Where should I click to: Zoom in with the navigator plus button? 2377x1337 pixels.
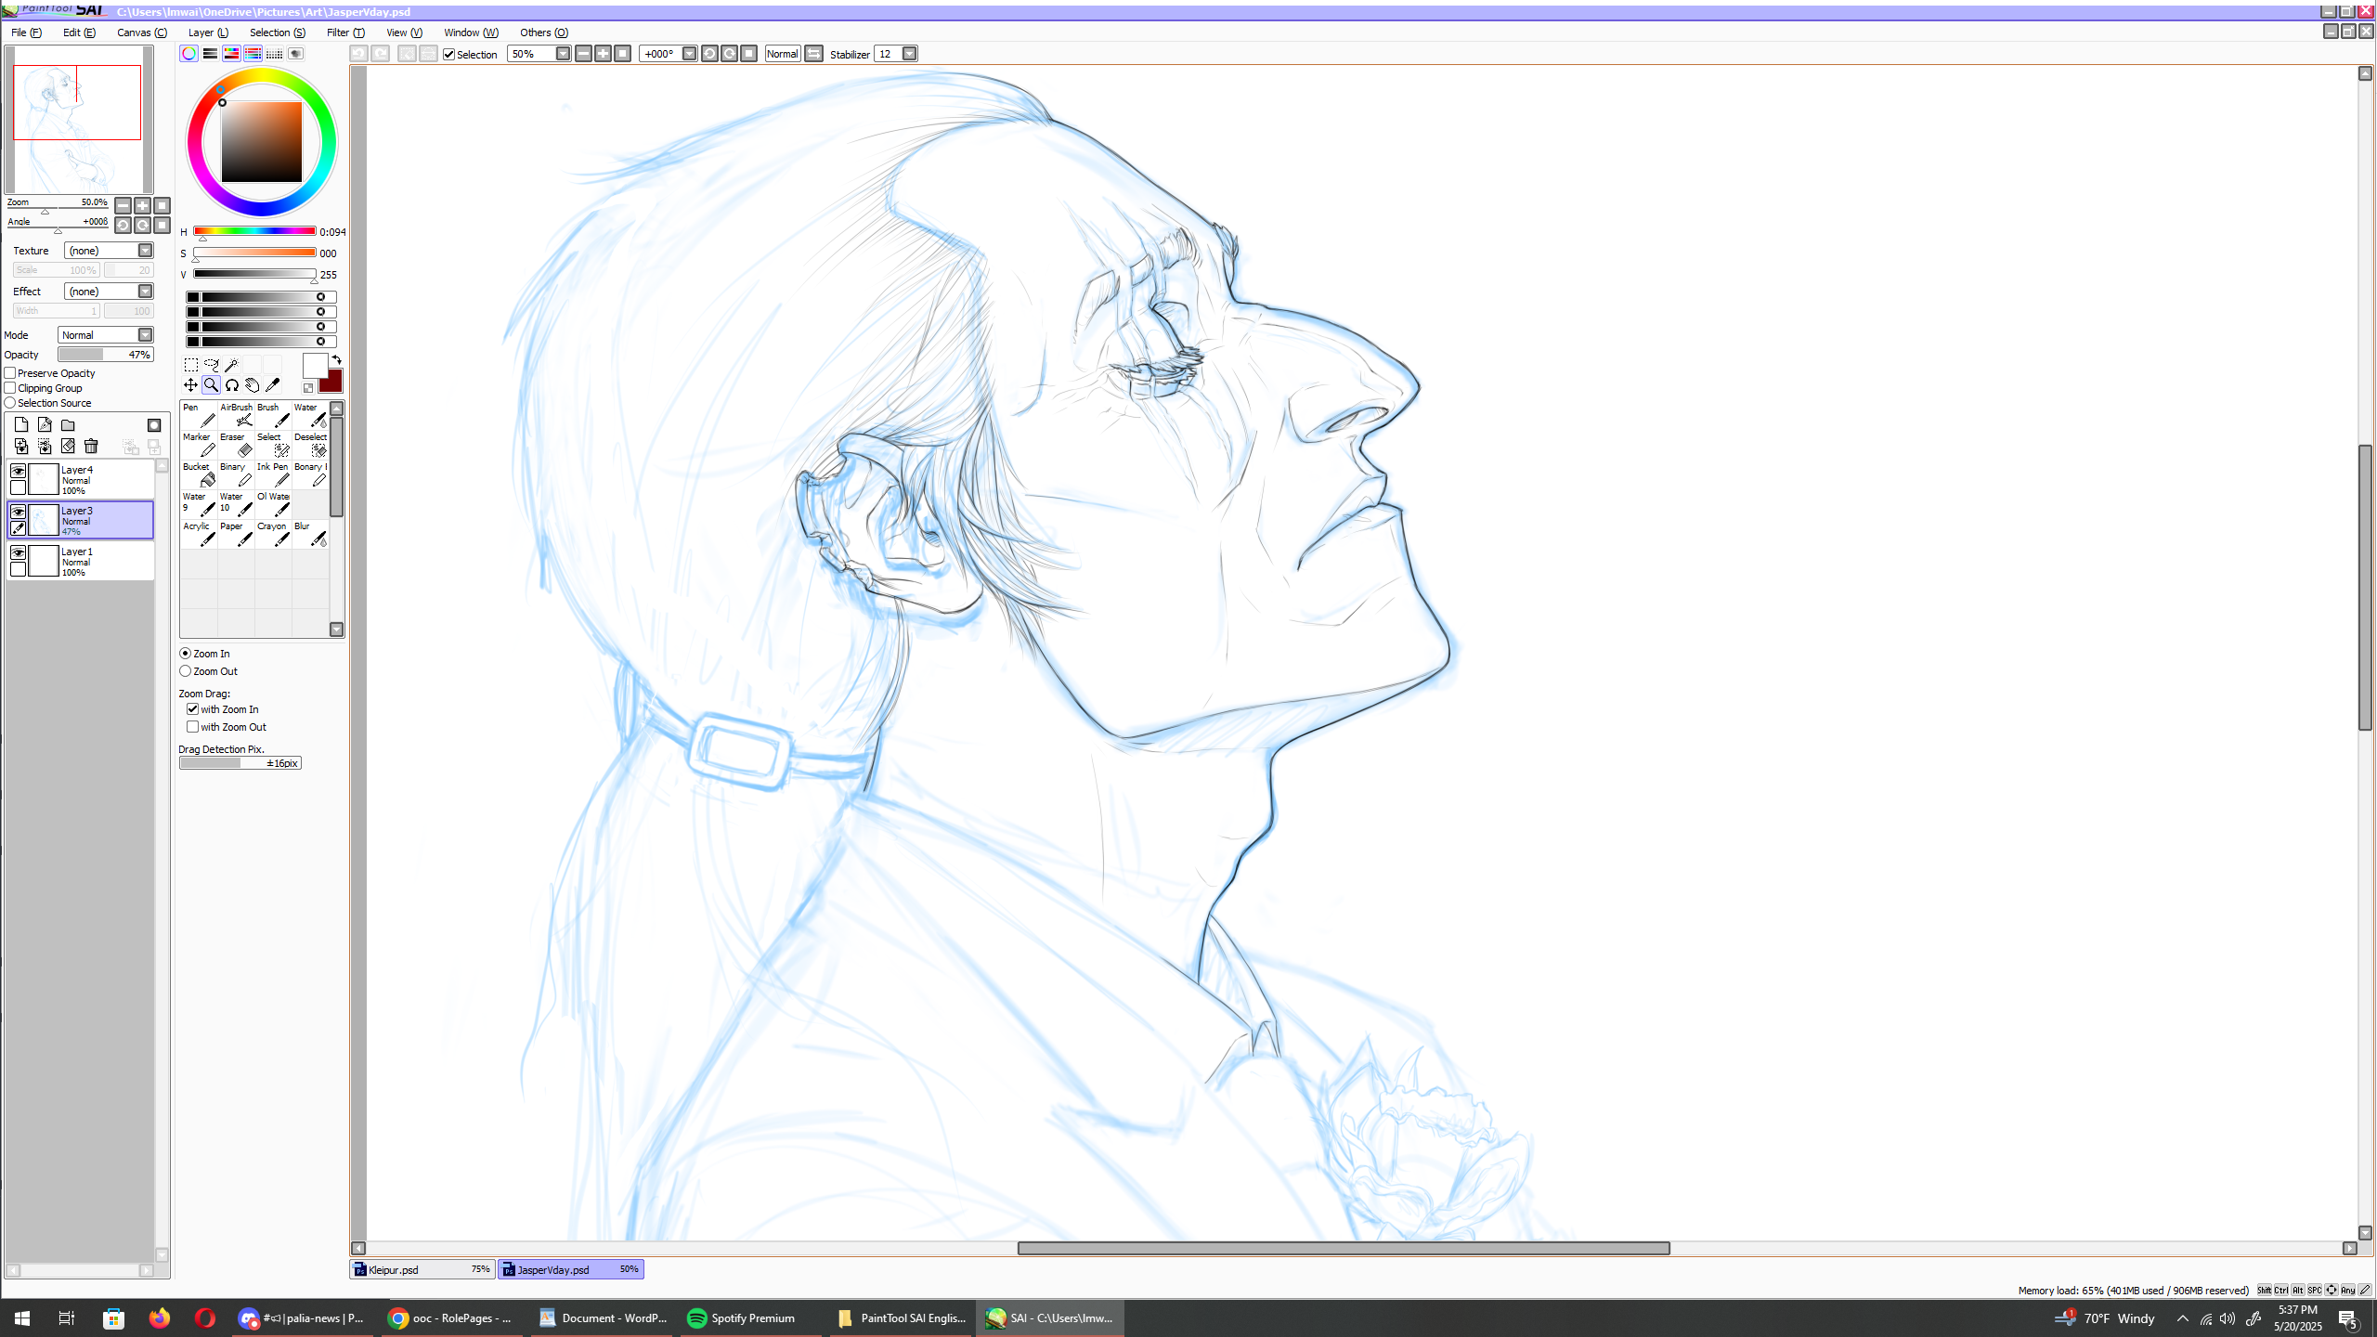point(142,205)
